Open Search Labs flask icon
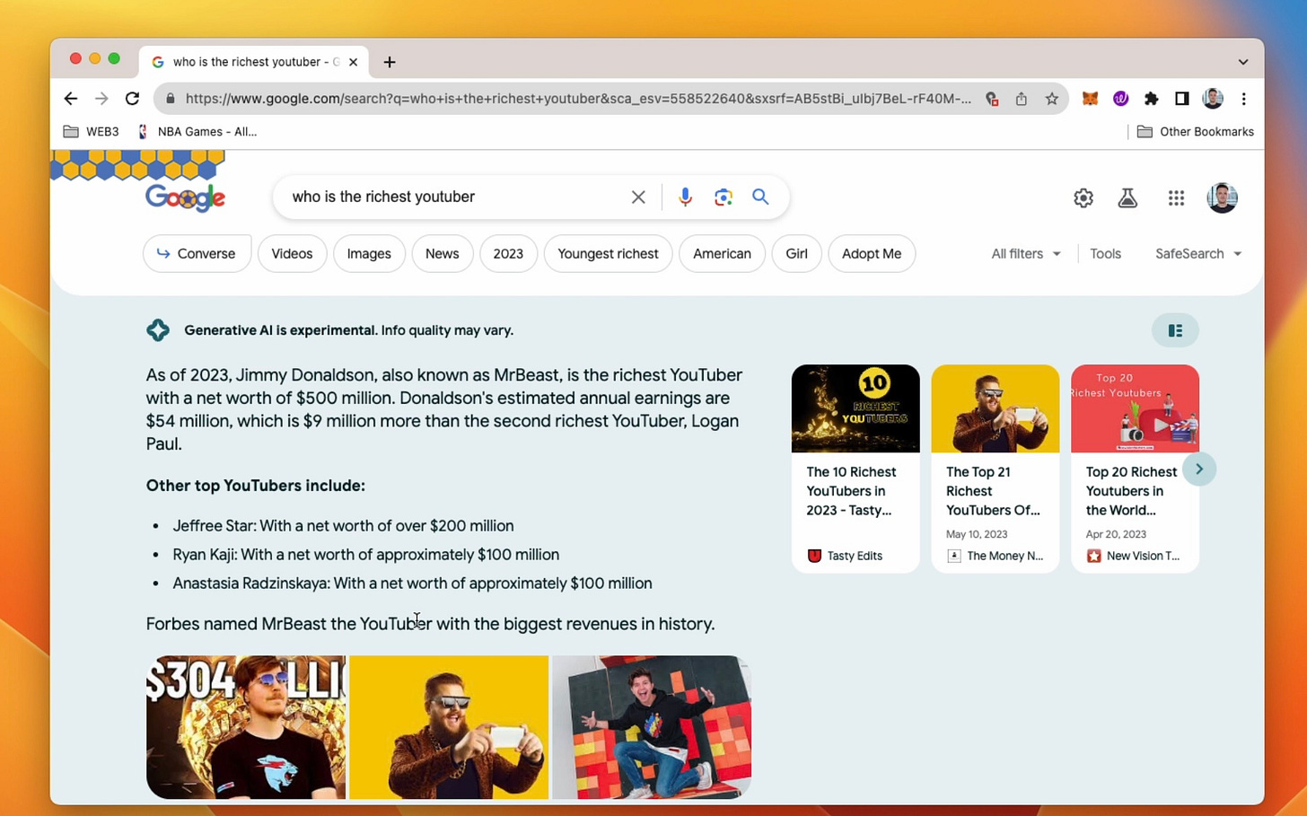The image size is (1307, 816). pos(1127,198)
